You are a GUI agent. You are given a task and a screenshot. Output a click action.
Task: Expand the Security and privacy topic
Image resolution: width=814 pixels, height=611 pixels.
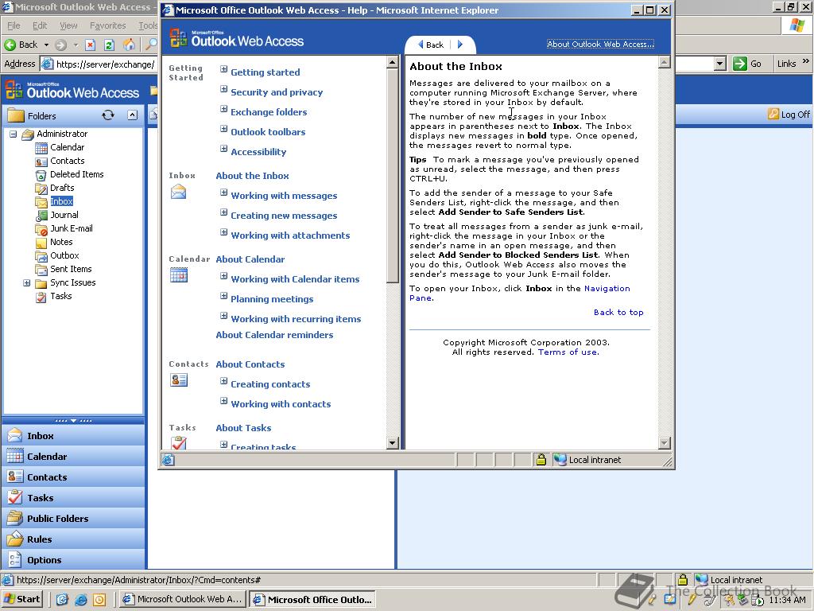(223, 89)
